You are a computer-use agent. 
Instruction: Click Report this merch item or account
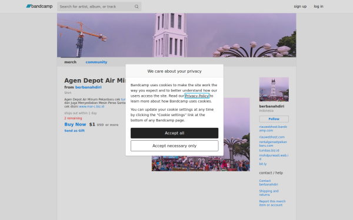point(272,203)
